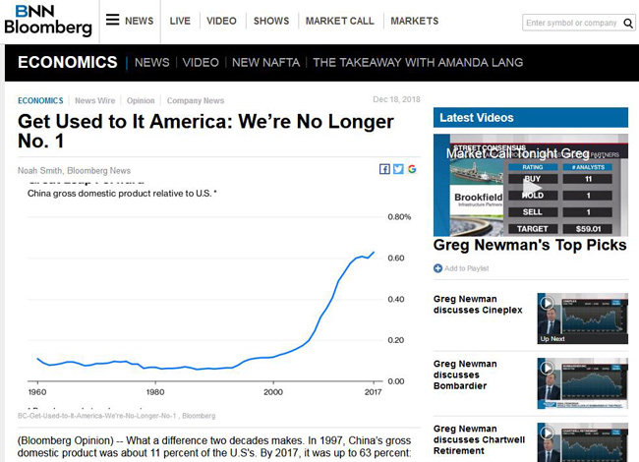Screen dimensions: 639x462
Task: Play the Bombardier video thumbnail
Action: click(582, 383)
